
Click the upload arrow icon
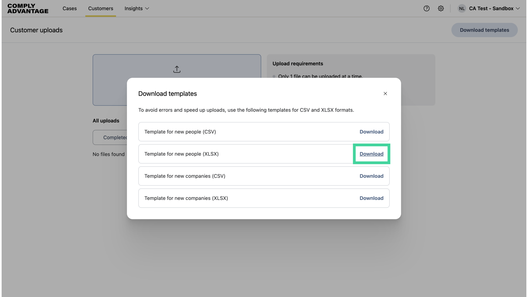pyautogui.click(x=177, y=69)
